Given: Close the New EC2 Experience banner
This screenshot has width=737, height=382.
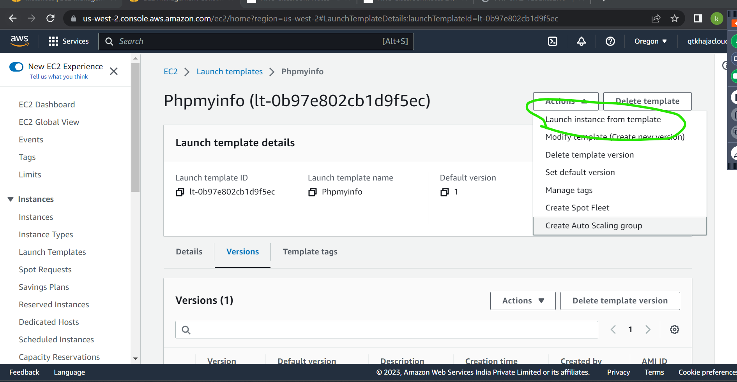Looking at the screenshot, I should point(114,71).
